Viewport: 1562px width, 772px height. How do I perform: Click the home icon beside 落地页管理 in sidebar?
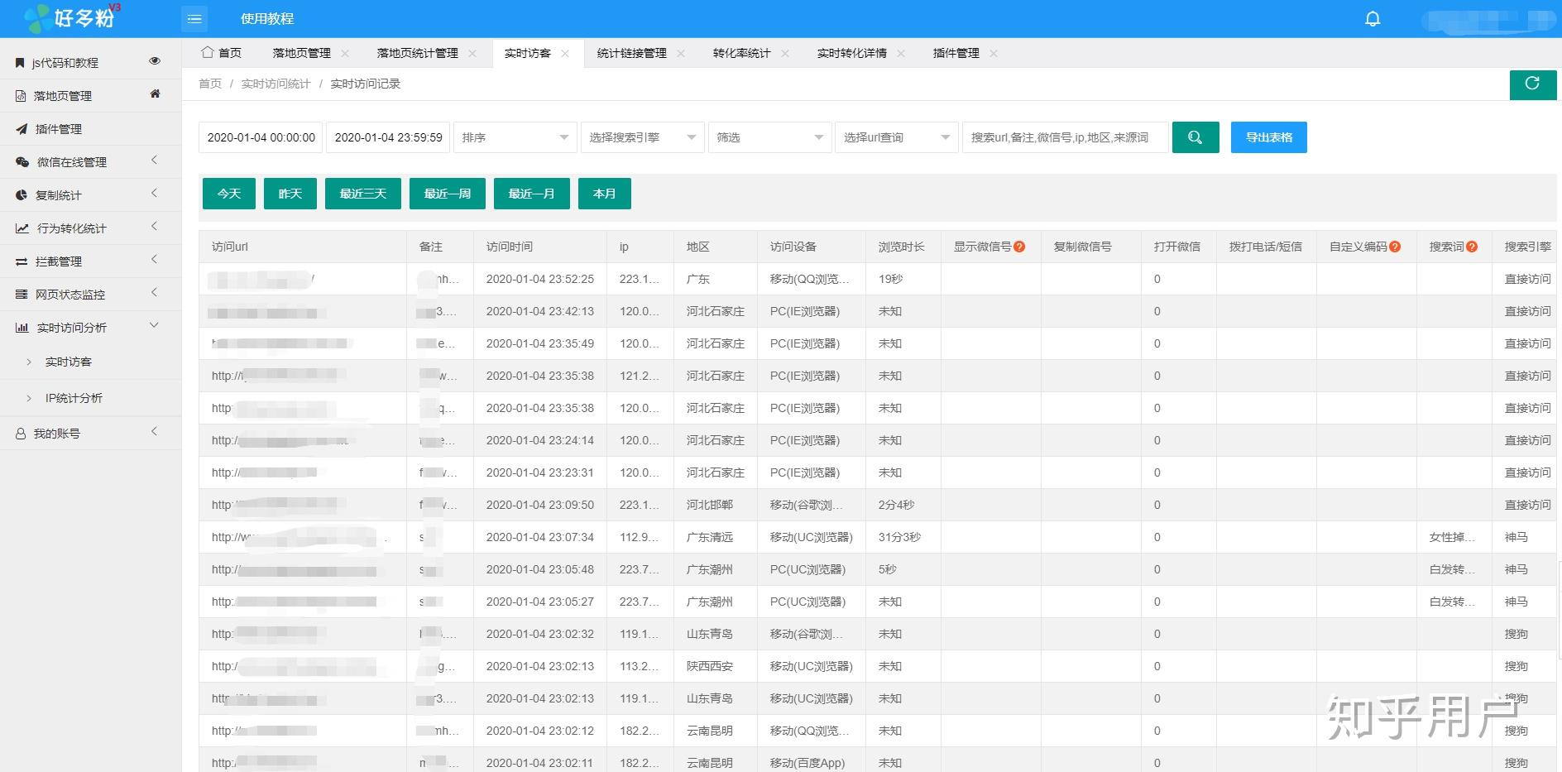point(155,94)
